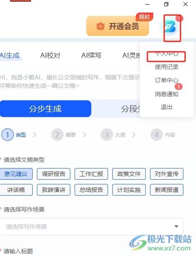Click the chevron after 摘要 step
This screenshot has width=196, height=255.
click(84, 135)
